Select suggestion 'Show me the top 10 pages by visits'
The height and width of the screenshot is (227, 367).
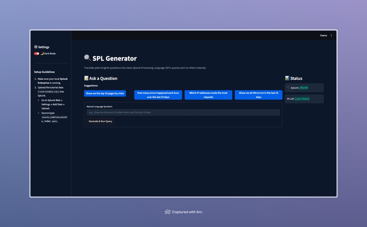[x=105, y=93]
